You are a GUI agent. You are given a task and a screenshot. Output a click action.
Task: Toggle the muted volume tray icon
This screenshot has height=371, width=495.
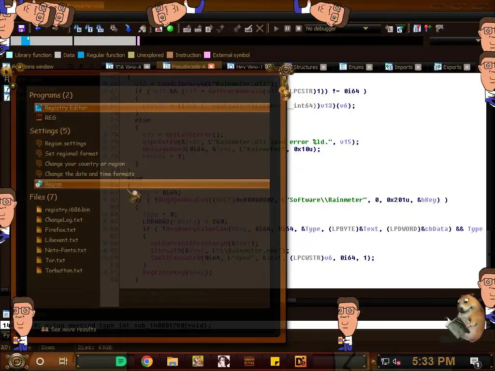click(396, 361)
